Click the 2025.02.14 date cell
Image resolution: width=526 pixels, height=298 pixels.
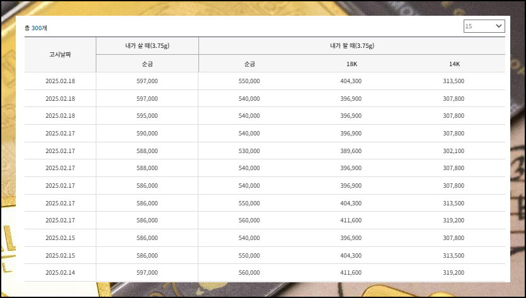click(x=60, y=273)
